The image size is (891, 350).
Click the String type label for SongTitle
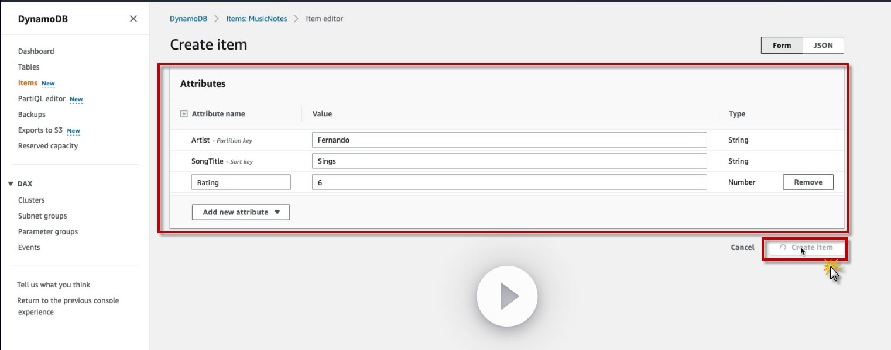738,161
